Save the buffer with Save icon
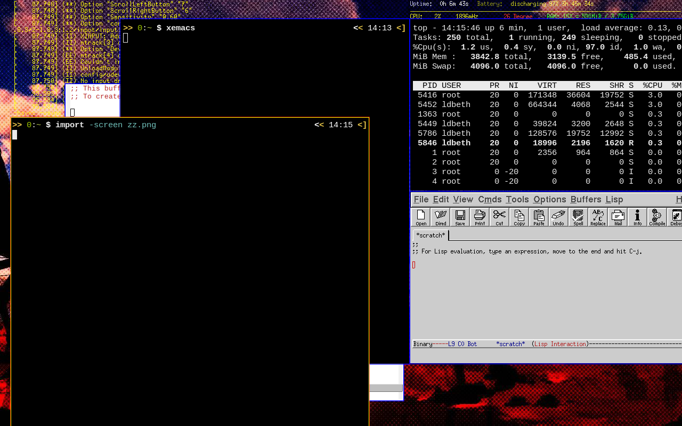Viewport: 682px width, 426px height. coord(460,217)
